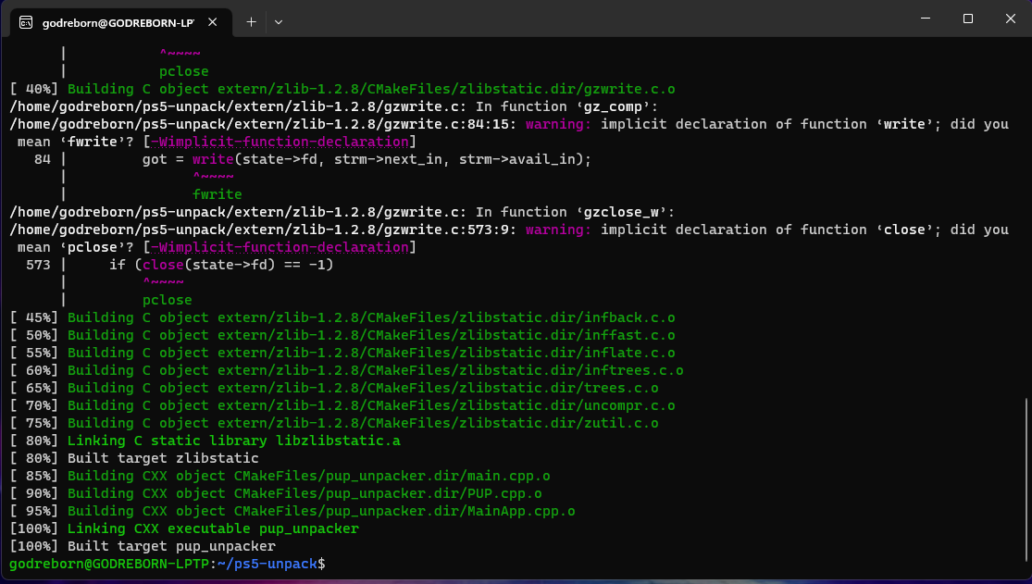Image resolution: width=1032 pixels, height=584 pixels.
Task: Click the 'pclose' suggestion below line 573
Action: click(x=168, y=300)
